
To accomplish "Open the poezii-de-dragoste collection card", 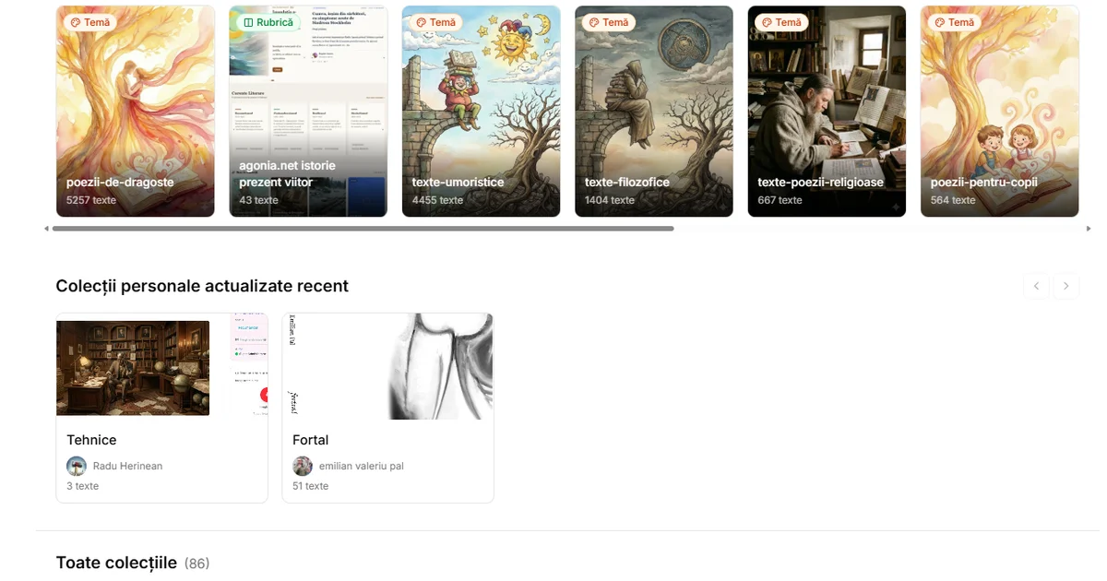I will coord(136,112).
